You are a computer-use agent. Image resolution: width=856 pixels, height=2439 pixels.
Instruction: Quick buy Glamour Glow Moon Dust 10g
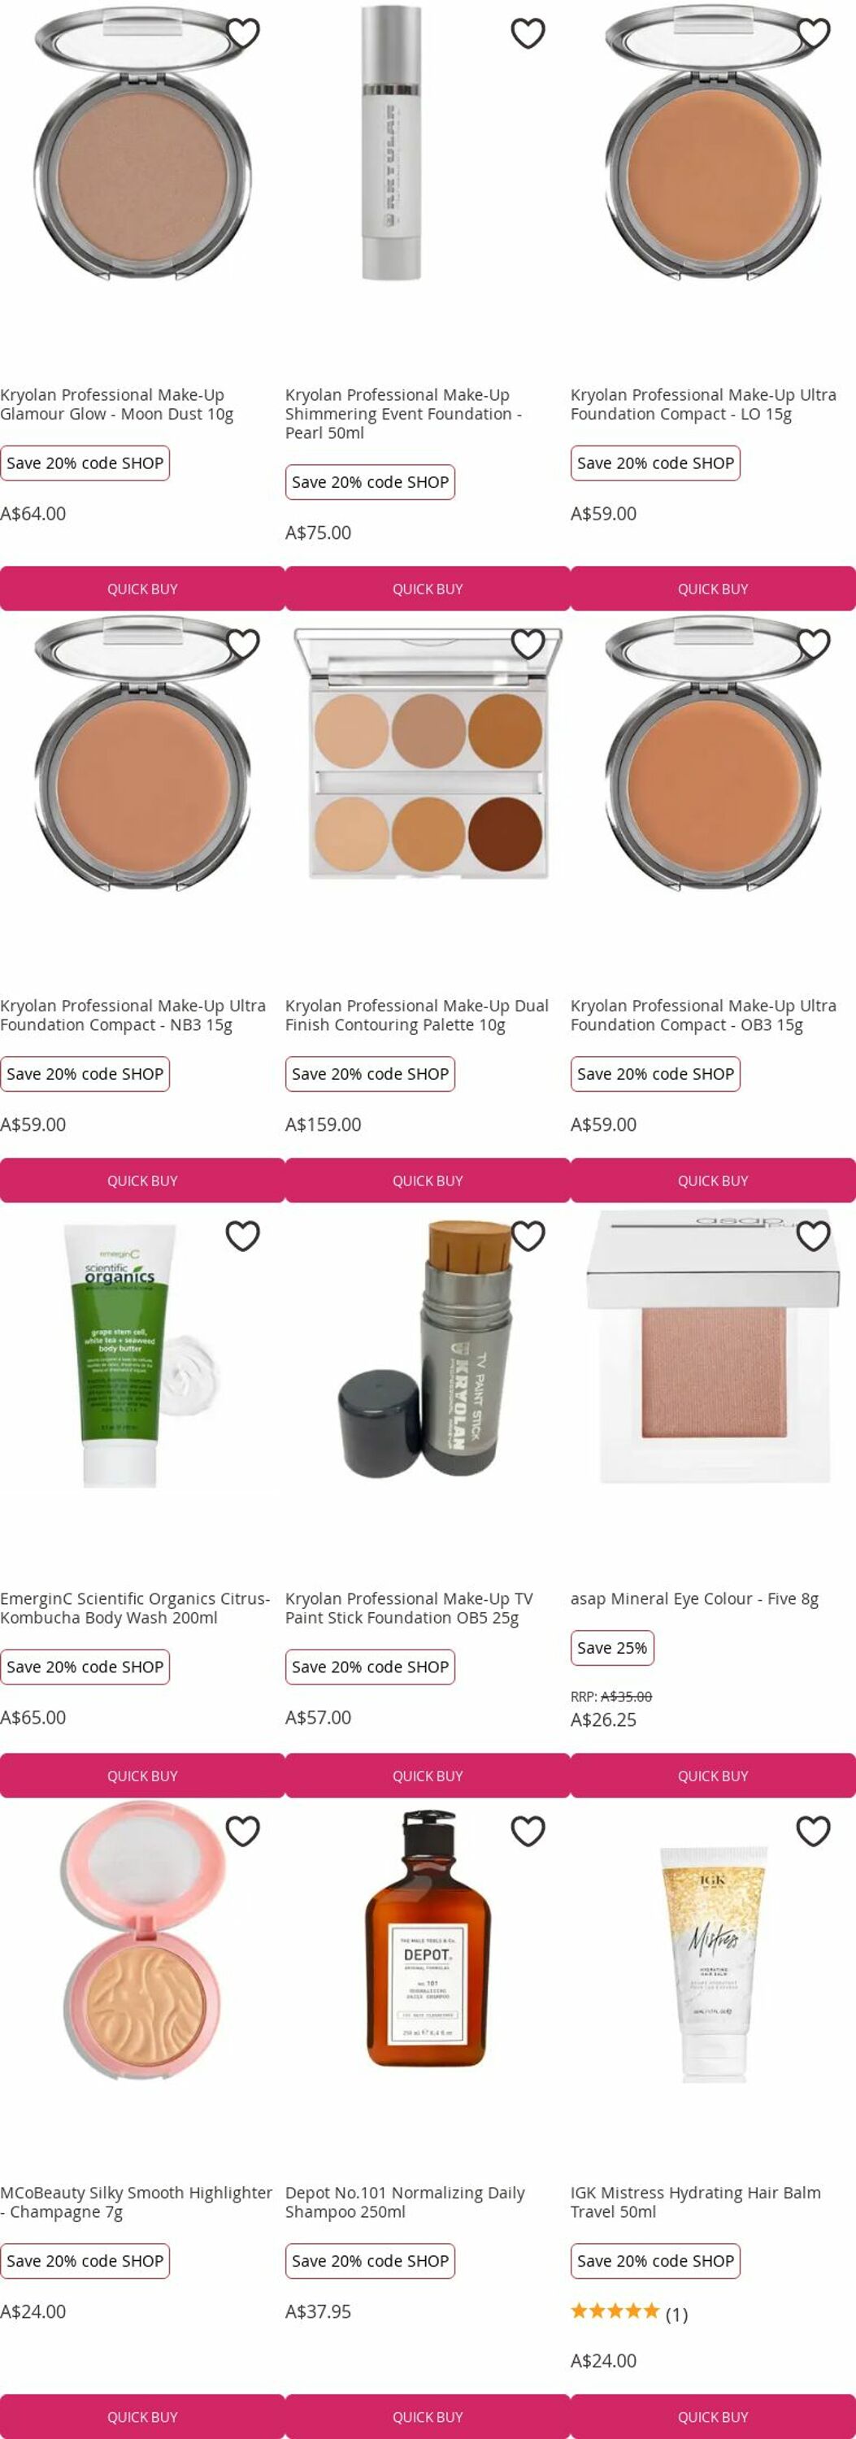point(142,589)
